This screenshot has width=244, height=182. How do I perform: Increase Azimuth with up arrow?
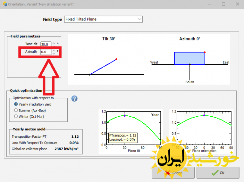click(54, 50)
